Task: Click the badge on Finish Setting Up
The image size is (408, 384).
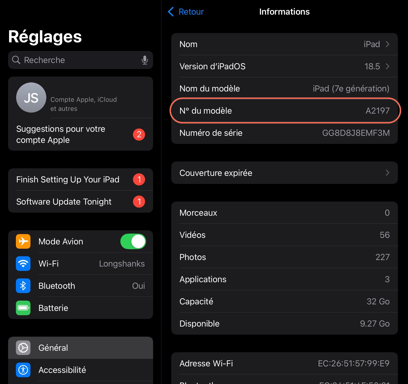Action: click(139, 179)
